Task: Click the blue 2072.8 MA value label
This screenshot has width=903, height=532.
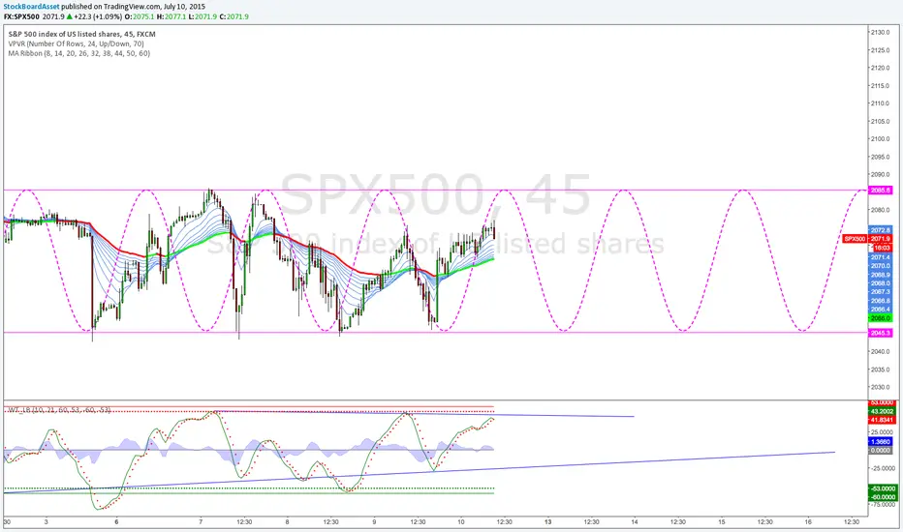Action: coord(880,230)
